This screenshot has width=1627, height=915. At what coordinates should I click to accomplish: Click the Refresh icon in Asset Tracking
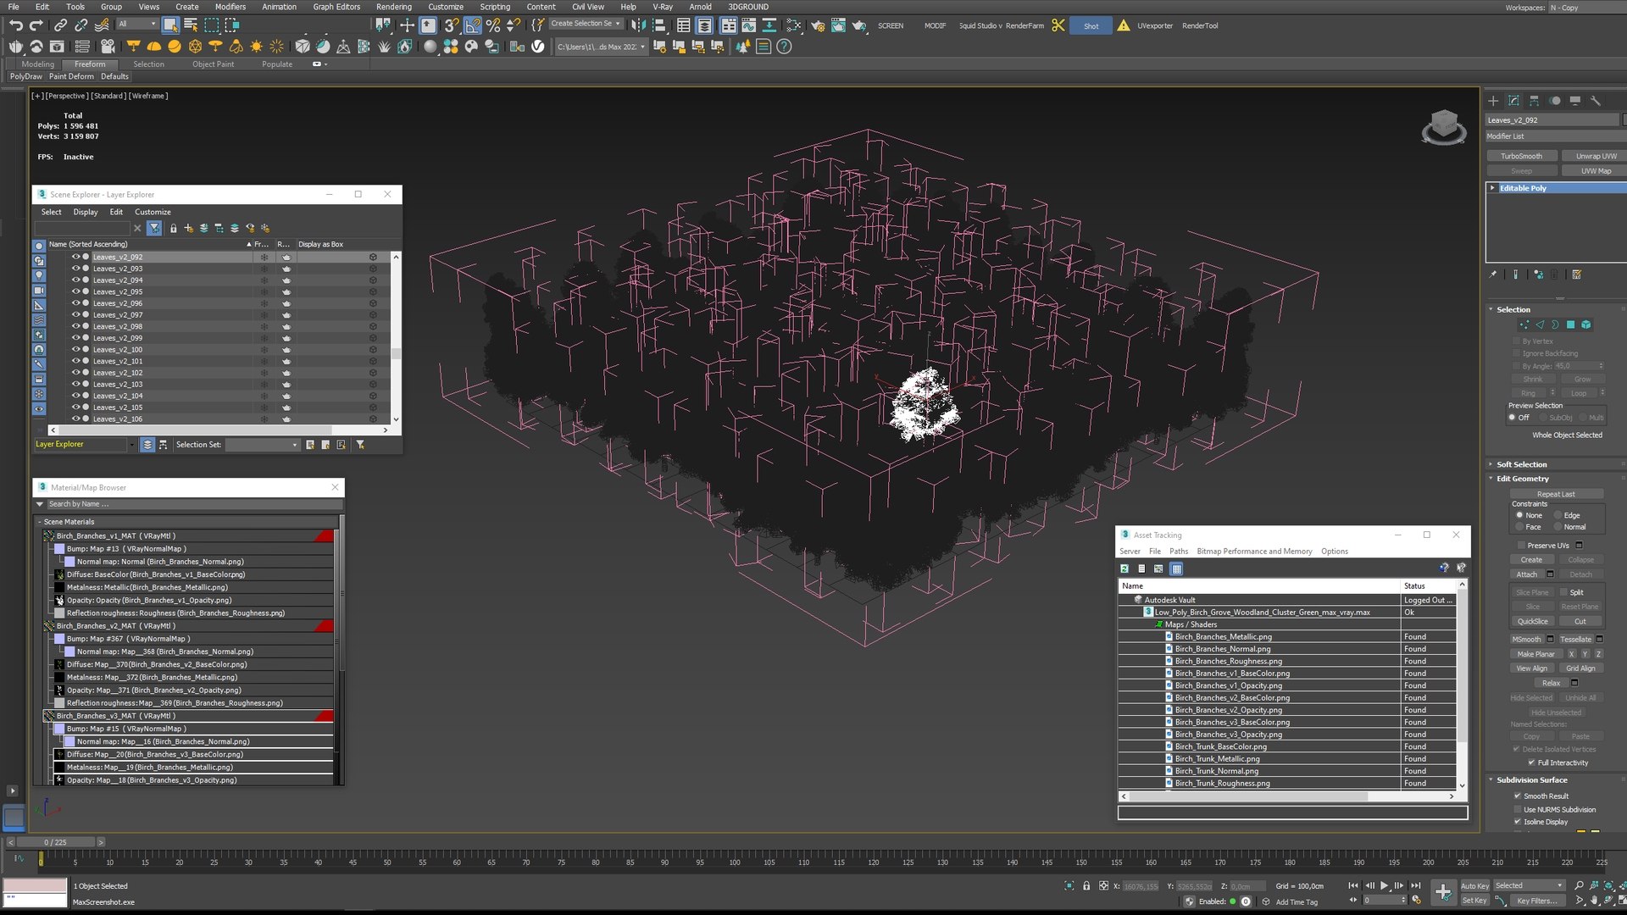click(1124, 568)
